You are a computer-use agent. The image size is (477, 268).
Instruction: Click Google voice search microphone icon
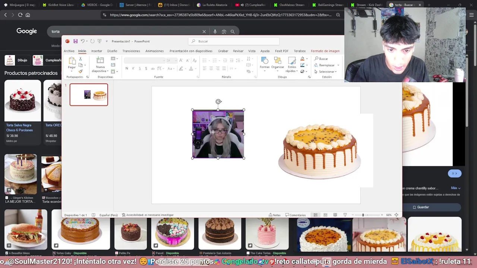tap(215, 32)
